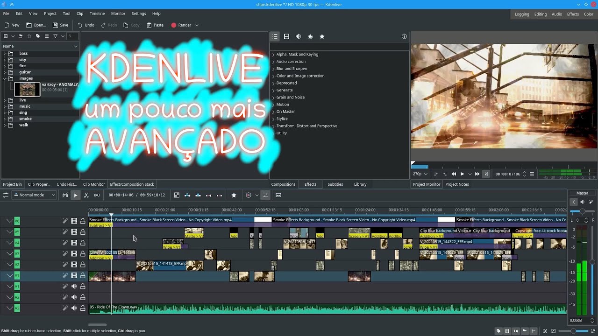Select the vartroy ANOMALY image thumbnail
Screen dimensions: 598x336
[x=28, y=89]
